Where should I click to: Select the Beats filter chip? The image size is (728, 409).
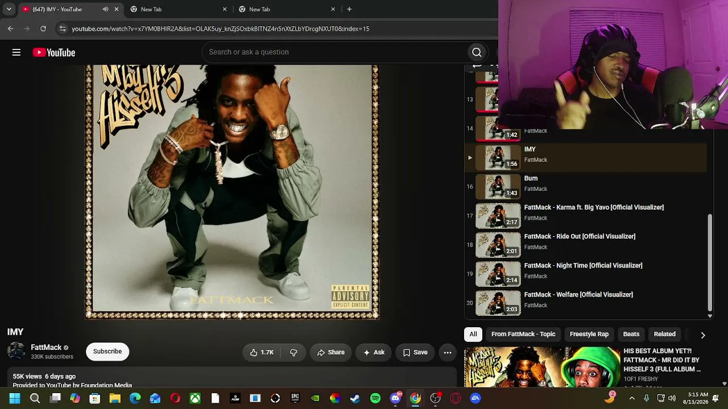(x=631, y=334)
